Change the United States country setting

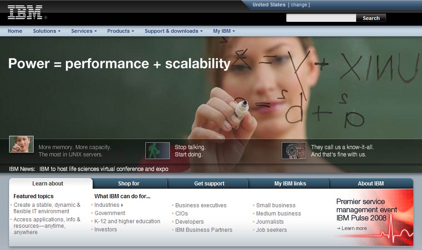[x=298, y=5]
